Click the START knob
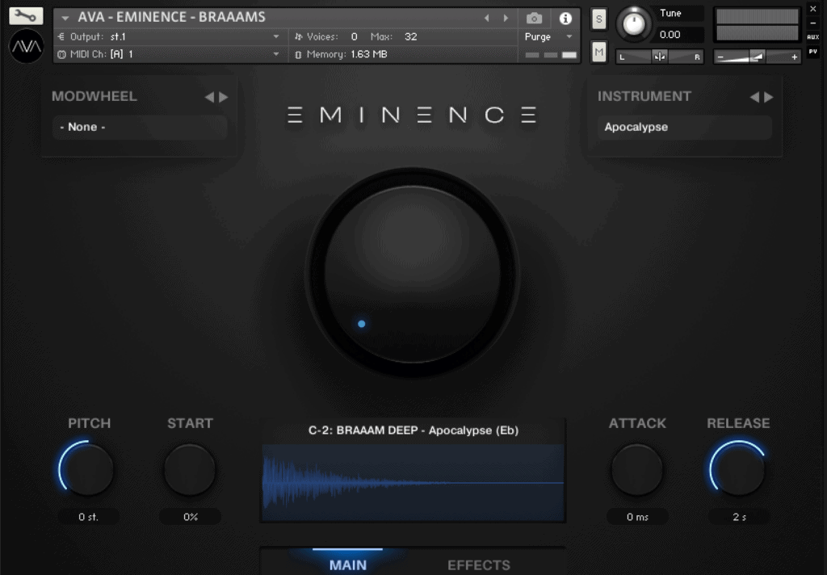The height and width of the screenshot is (575, 827). click(190, 469)
